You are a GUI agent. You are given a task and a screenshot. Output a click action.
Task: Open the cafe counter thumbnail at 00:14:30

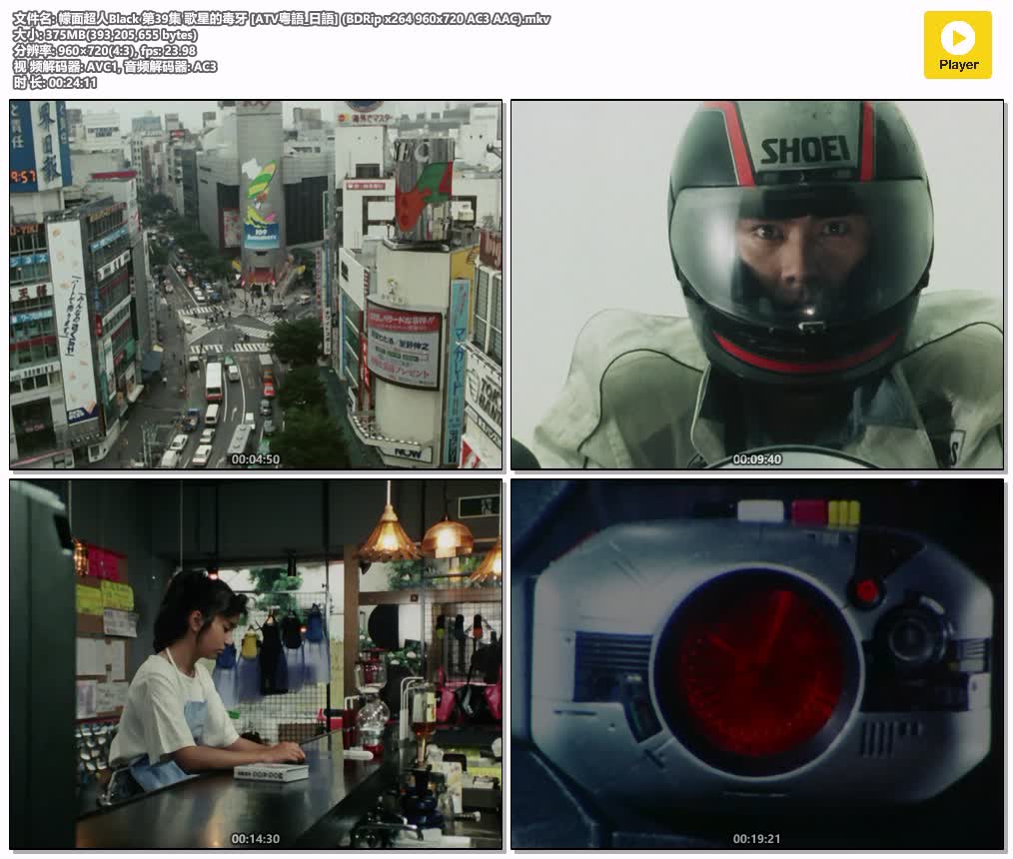(256, 664)
